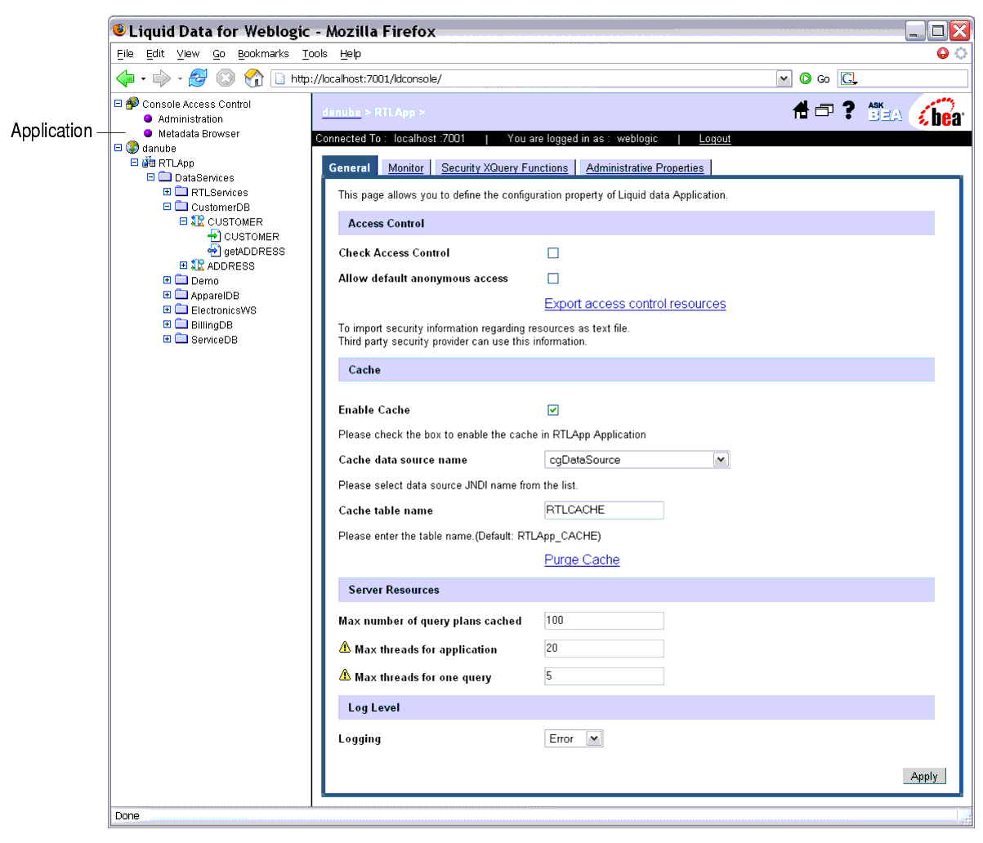983x843 pixels.
Task: Collapse the RTLApp tree node
Action: 134,163
